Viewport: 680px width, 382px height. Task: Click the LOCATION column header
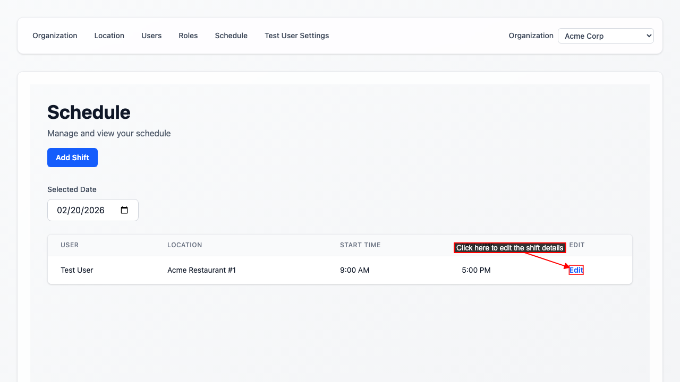(185, 245)
